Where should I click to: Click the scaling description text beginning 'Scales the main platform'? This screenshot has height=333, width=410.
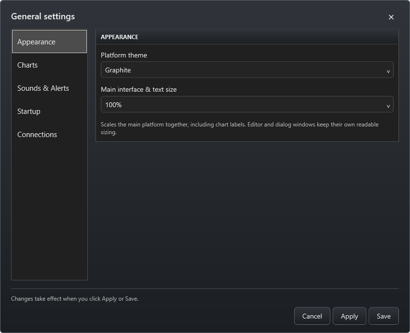coord(240,128)
